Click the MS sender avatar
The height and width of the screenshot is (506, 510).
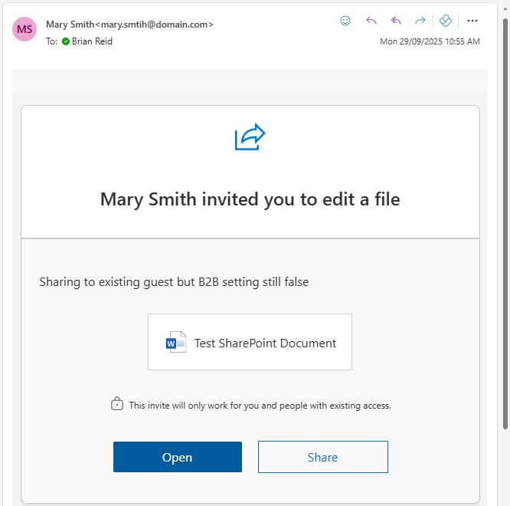[x=25, y=29]
